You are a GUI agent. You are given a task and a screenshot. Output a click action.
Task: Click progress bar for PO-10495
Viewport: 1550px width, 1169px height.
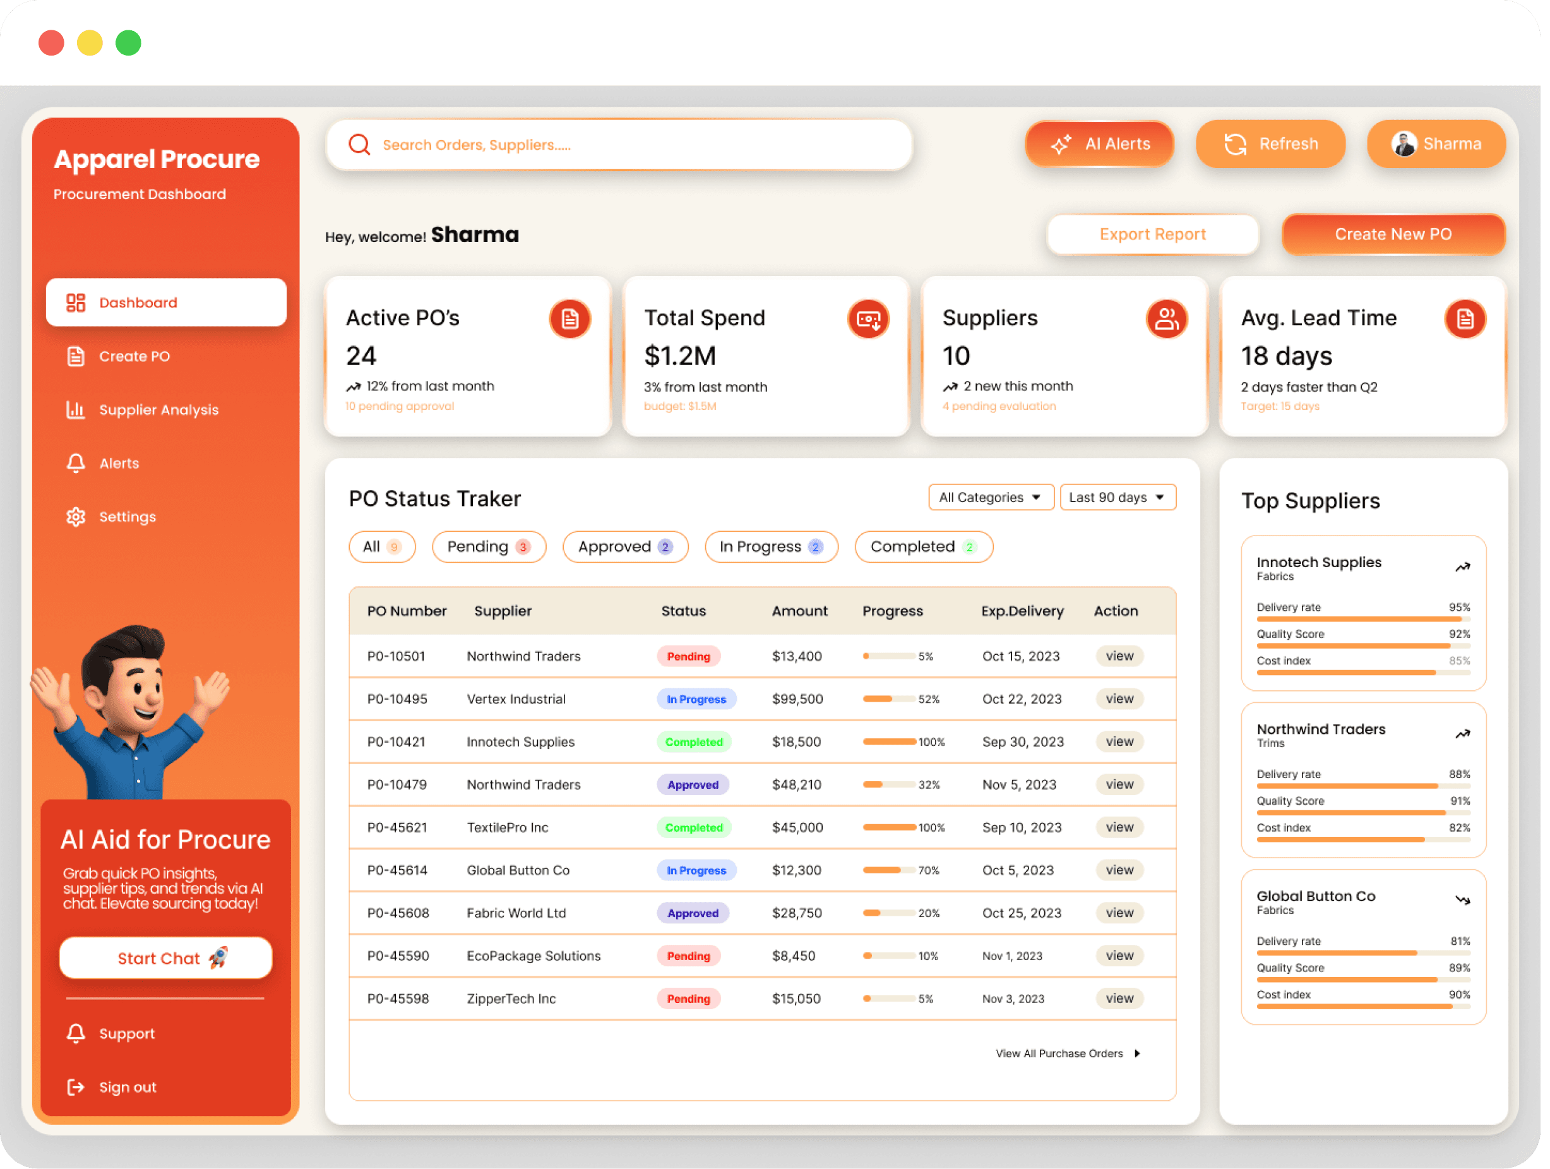click(888, 698)
